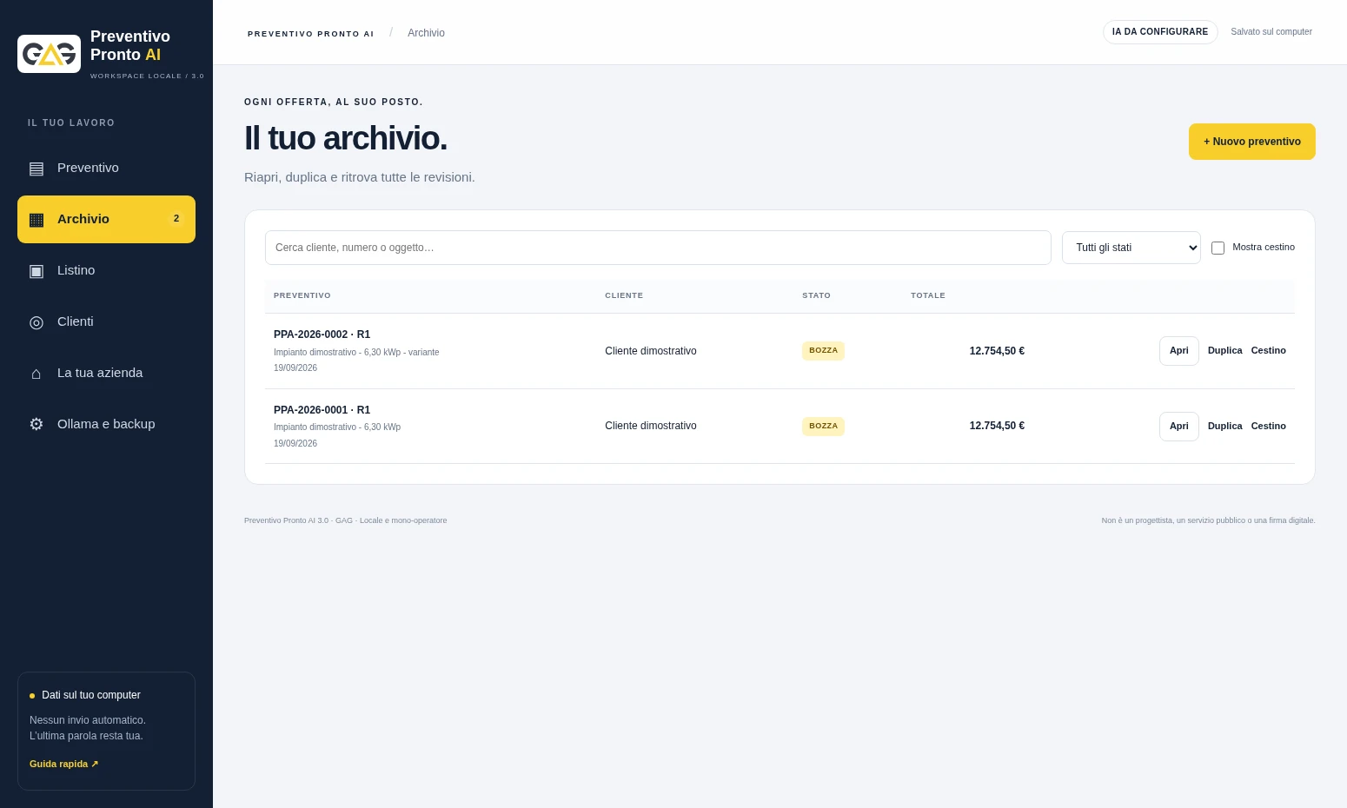This screenshot has height=808, width=1347.
Task: Click the Cliente column header
Action: pos(624,296)
